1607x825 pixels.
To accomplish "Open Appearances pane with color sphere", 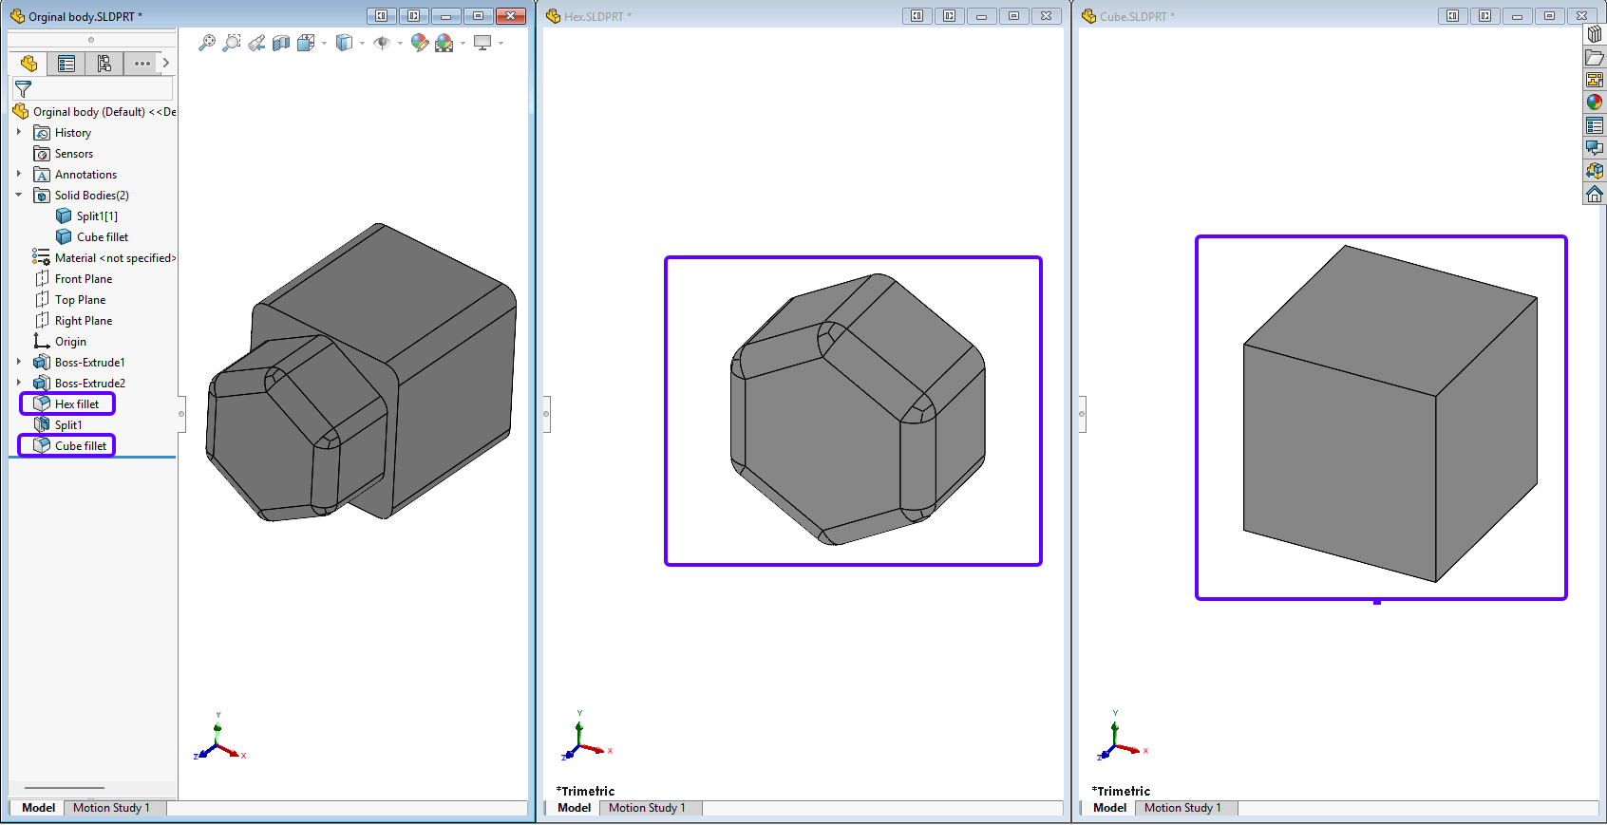I will [x=1595, y=103].
